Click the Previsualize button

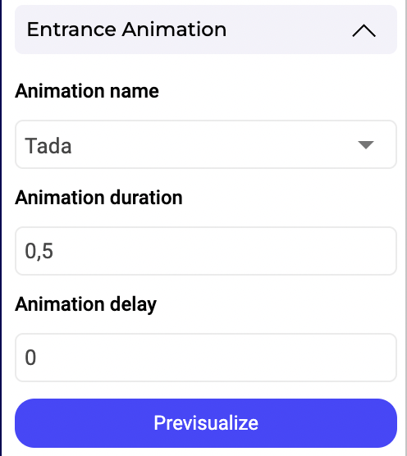point(206,423)
